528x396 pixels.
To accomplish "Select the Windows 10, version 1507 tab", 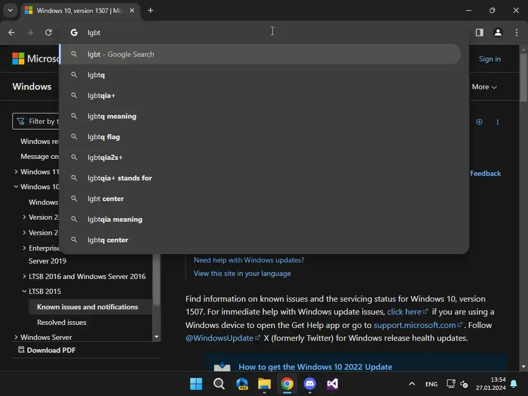I will click(79, 10).
